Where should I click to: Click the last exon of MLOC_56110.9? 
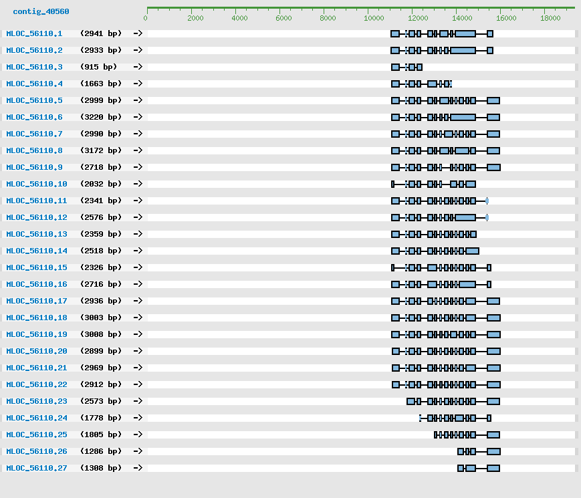pos(493,167)
